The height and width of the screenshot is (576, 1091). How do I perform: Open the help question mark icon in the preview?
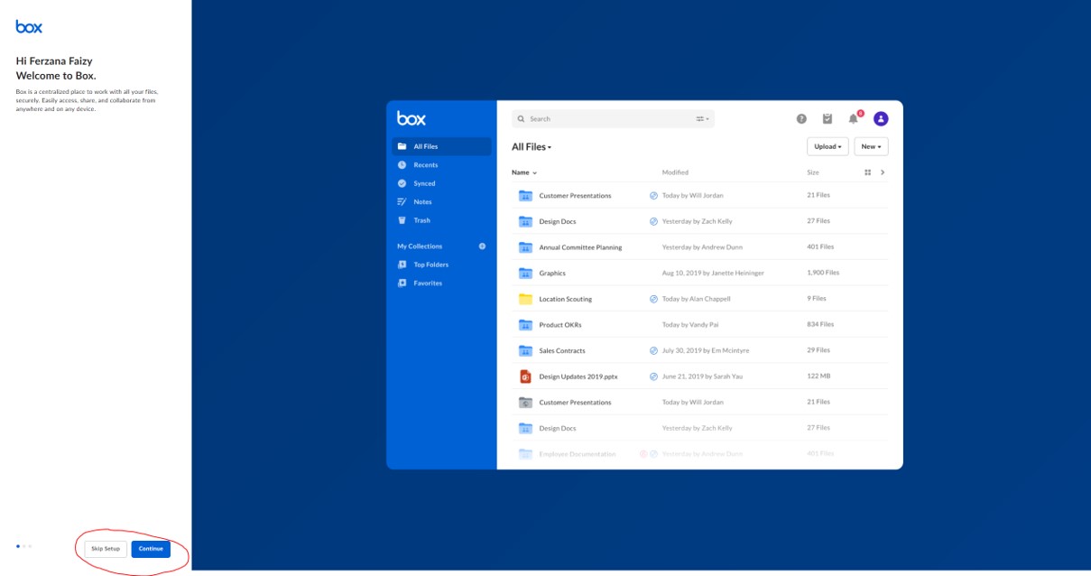click(x=801, y=118)
